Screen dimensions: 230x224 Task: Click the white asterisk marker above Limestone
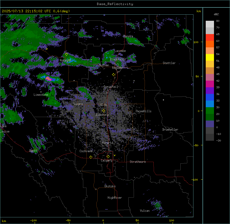(41, 92)
